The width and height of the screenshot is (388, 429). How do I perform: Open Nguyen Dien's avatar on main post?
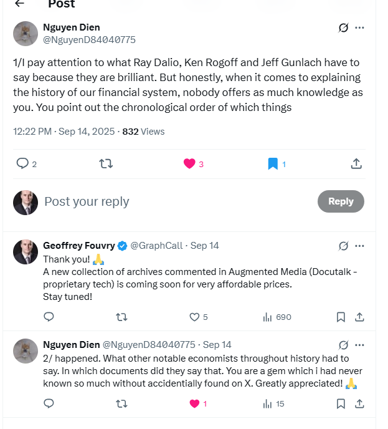pos(26,34)
